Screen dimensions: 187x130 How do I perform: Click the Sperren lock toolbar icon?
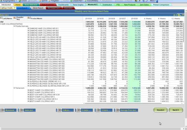point(40,1)
